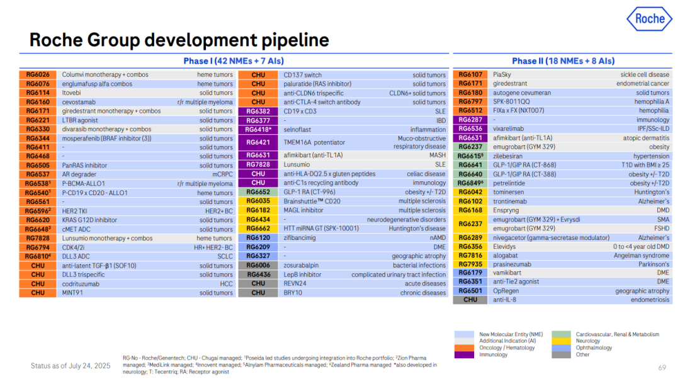Select the gray Other legend swatch

point(561,354)
